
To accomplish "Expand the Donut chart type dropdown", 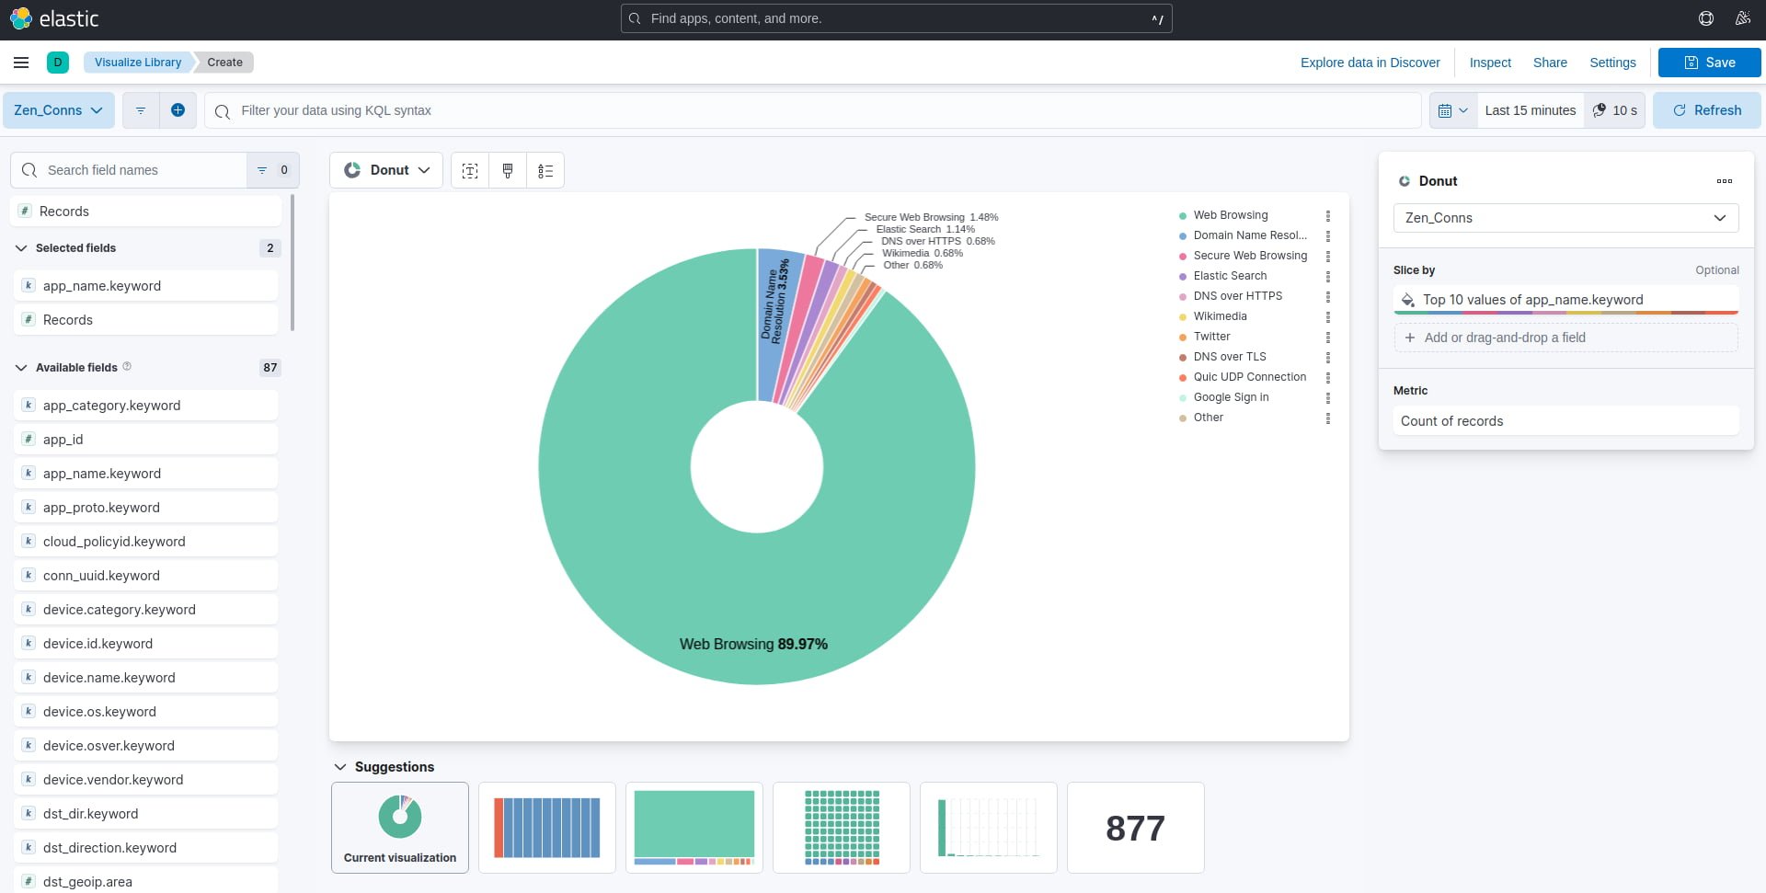I will [x=386, y=170].
